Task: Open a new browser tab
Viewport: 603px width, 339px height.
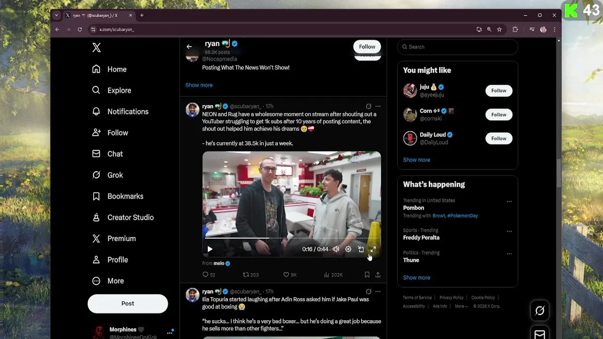Action: 141,16
